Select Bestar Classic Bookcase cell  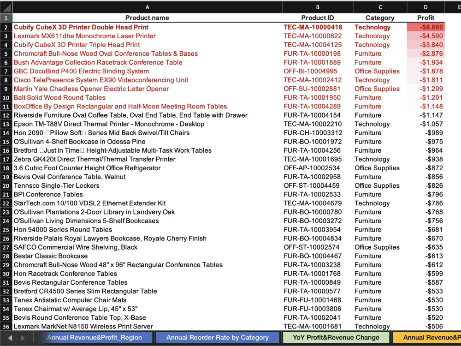point(148,256)
